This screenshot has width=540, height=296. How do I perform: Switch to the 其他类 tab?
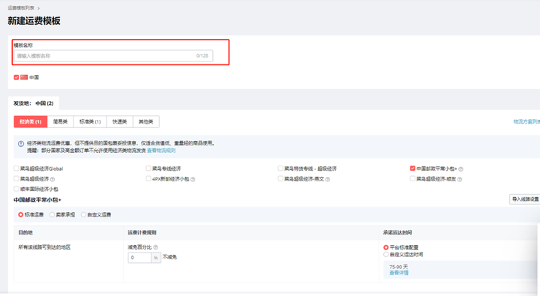tap(146, 121)
